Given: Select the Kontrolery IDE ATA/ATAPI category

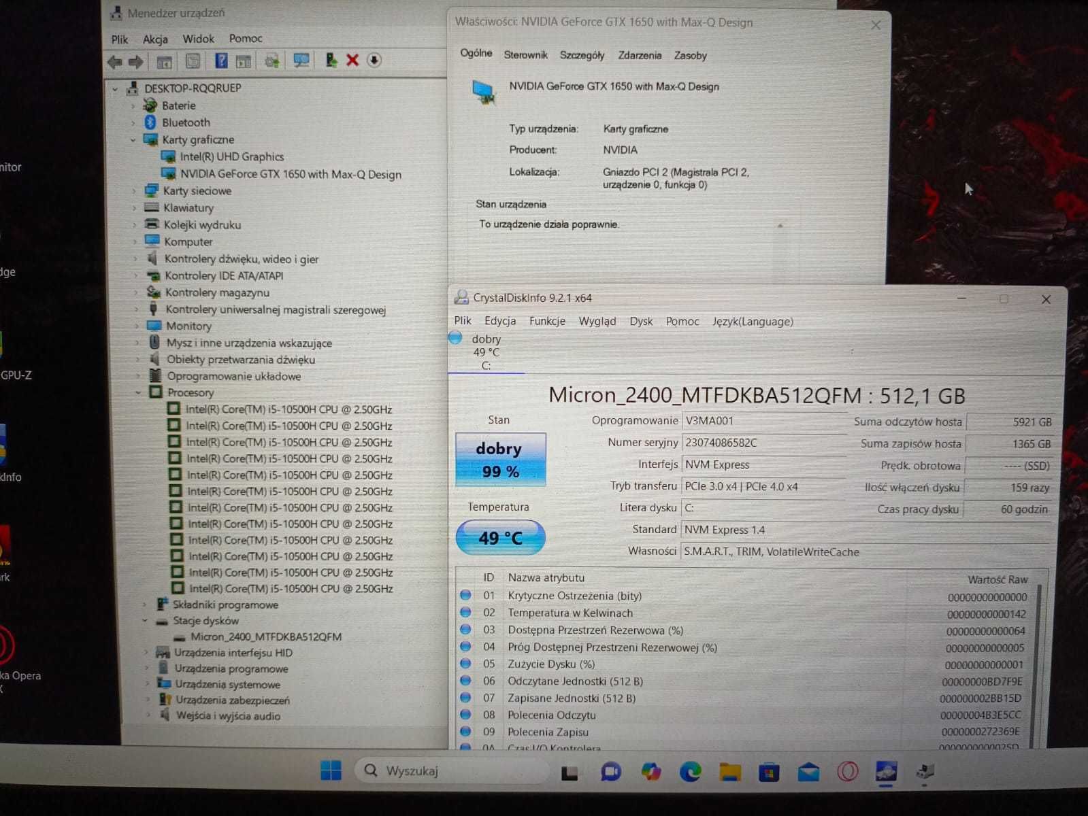Looking at the screenshot, I should (x=224, y=275).
